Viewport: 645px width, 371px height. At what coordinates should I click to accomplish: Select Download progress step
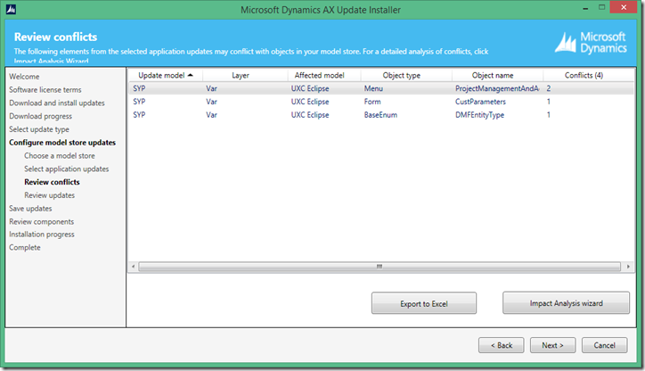click(x=40, y=116)
